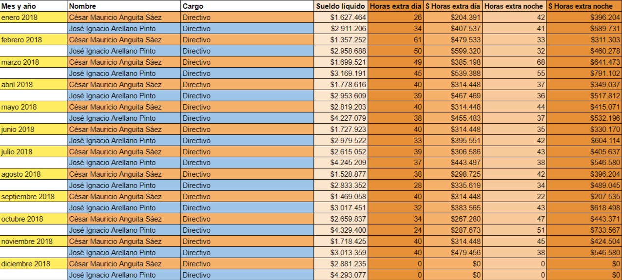Select the 'Horas extra día' header

395,6
